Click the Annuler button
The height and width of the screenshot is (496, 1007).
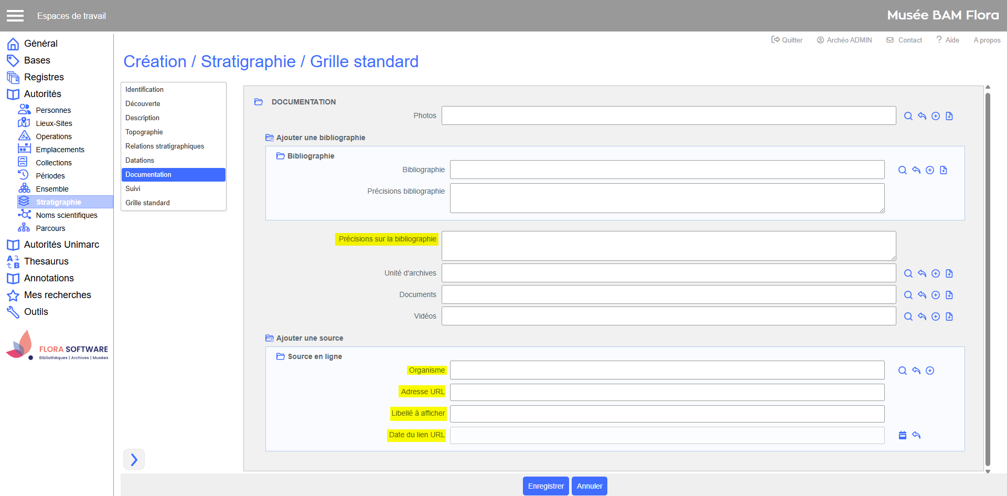point(589,486)
